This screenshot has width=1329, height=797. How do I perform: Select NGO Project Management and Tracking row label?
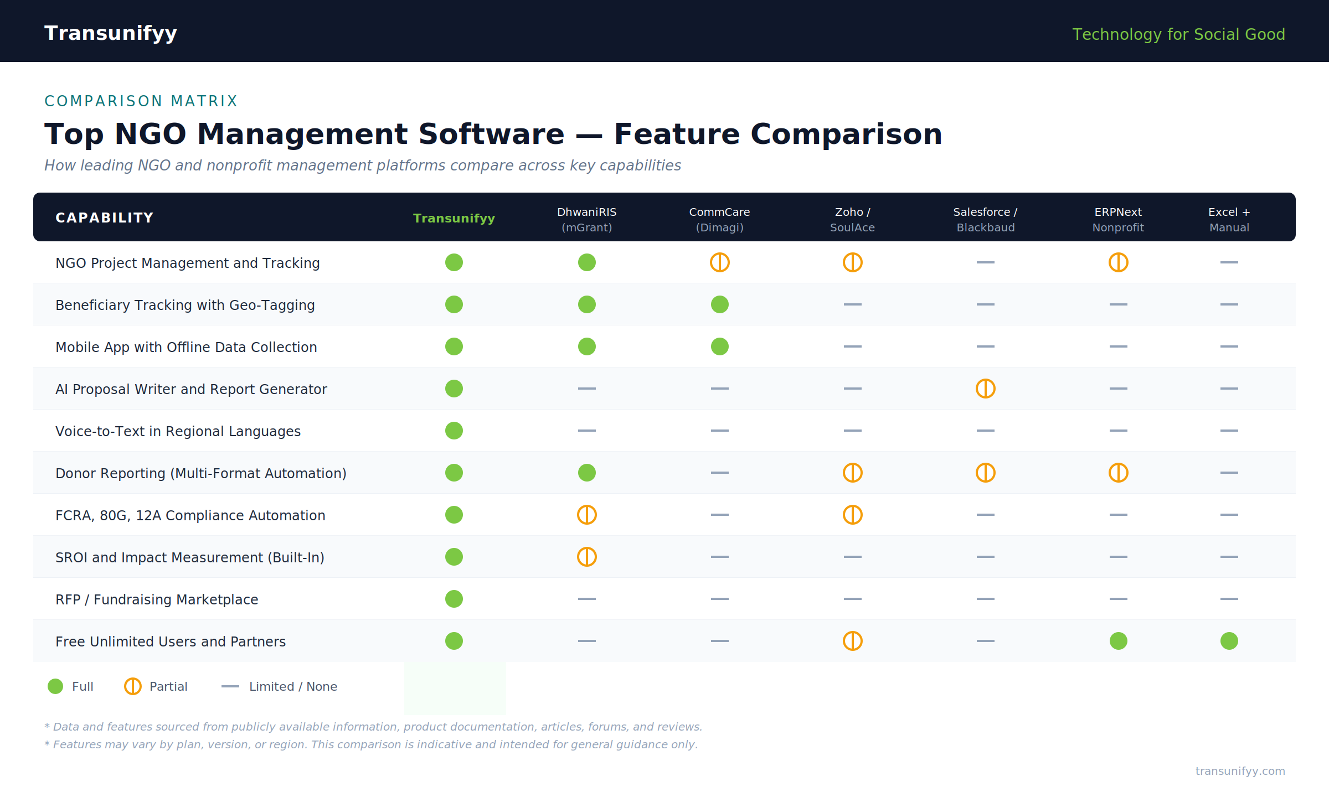click(188, 263)
